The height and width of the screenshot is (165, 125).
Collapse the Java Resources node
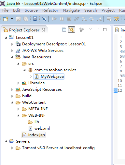[x=12, y=57]
